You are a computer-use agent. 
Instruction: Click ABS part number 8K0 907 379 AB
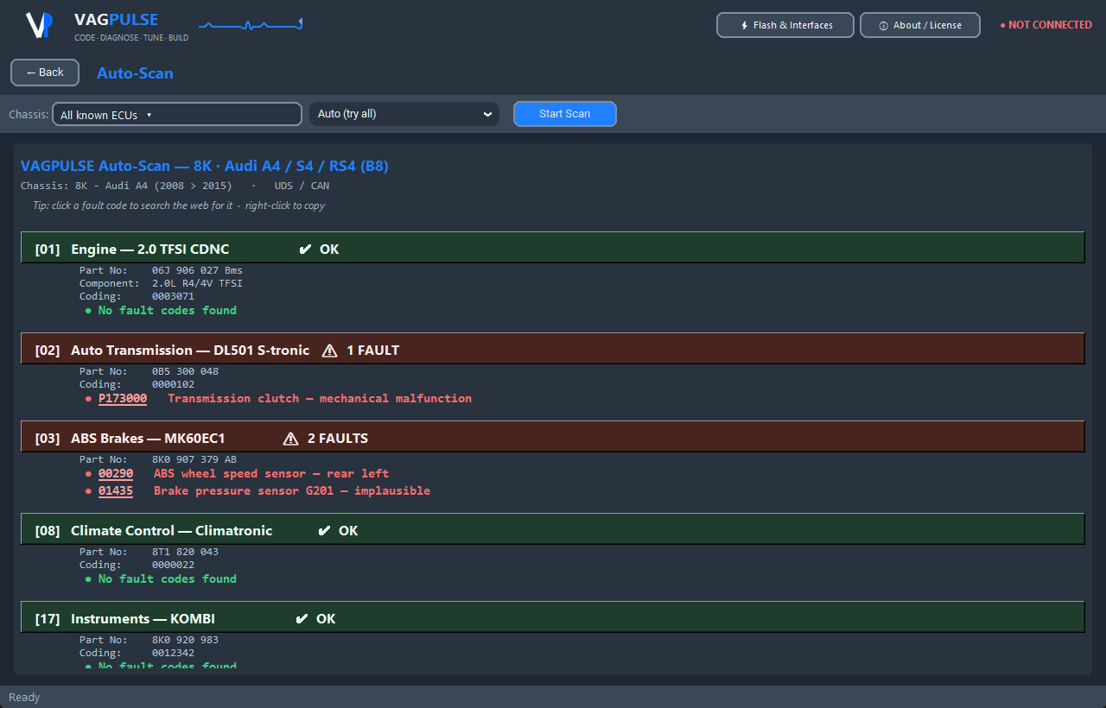(194, 459)
